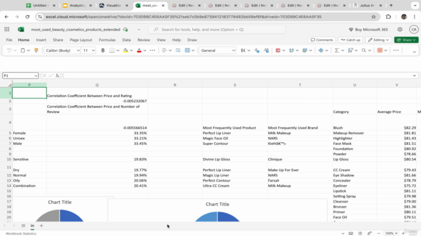This screenshot has height=236, width=421.
Task: Expand the font color dropdown arrow
Action: 145,50
